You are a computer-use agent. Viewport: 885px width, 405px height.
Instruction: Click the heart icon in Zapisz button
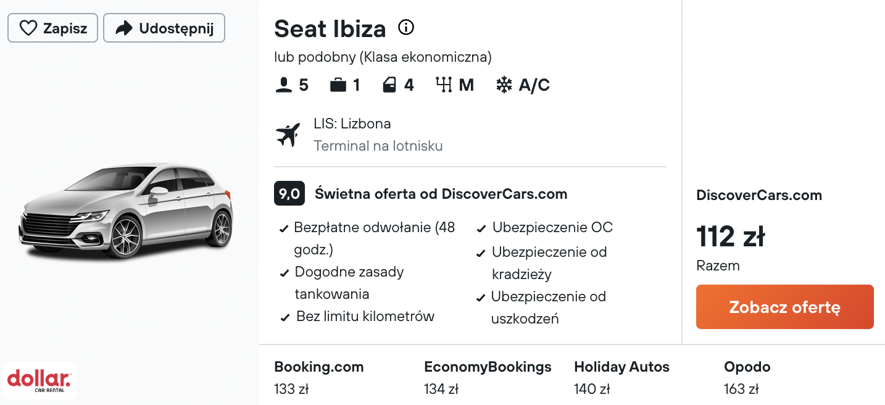pos(28,28)
